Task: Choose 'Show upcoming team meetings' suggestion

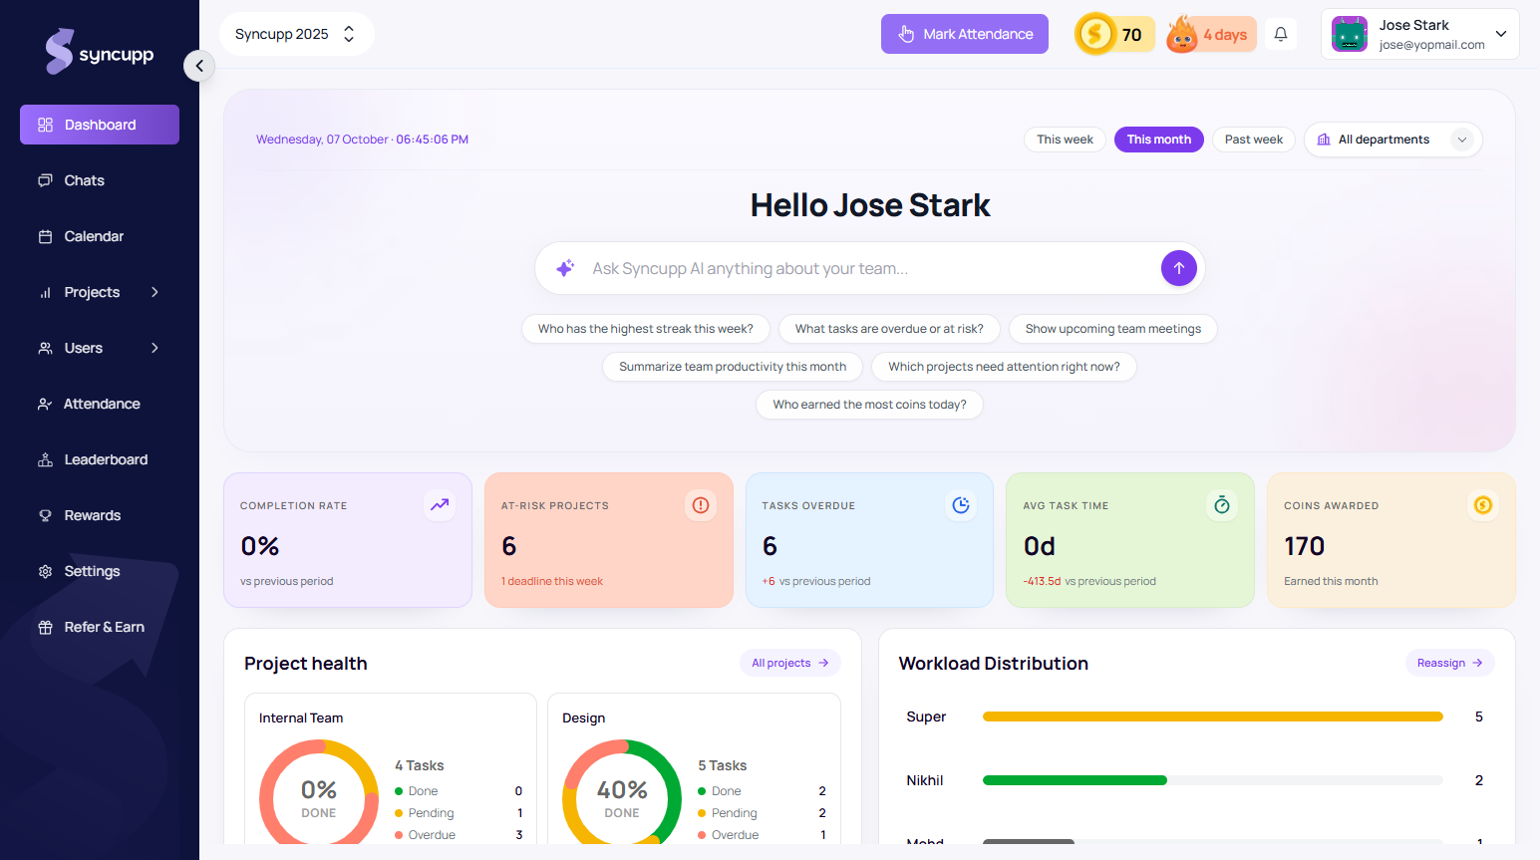Action: tap(1113, 329)
